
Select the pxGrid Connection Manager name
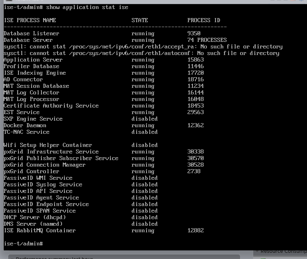(44, 165)
